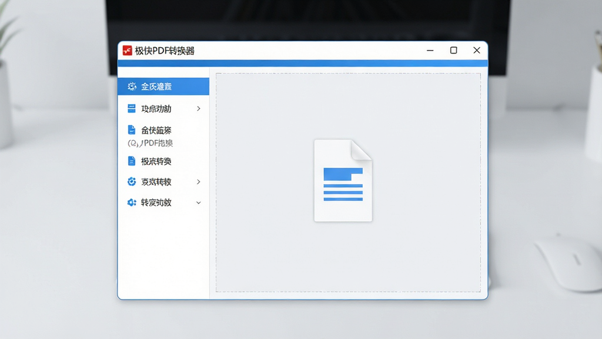Image resolution: width=602 pixels, height=339 pixels.
Task: Open the sidebar item with the stacked-bars icon
Action: click(163, 109)
